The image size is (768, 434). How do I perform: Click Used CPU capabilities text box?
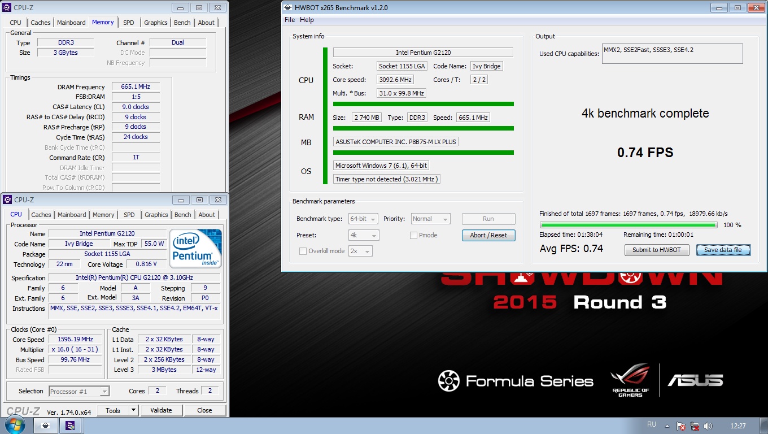pos(672,54)
